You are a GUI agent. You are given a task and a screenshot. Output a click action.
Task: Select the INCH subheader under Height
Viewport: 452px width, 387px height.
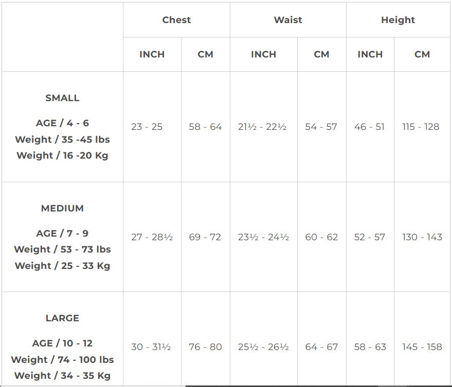coord(370,54)
